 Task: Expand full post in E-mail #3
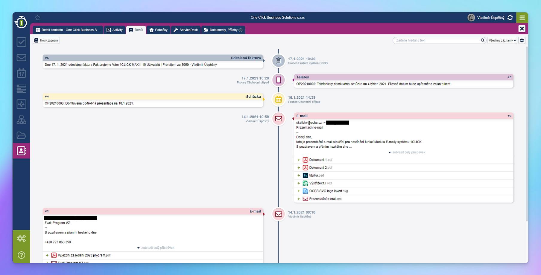pos(407,152)
